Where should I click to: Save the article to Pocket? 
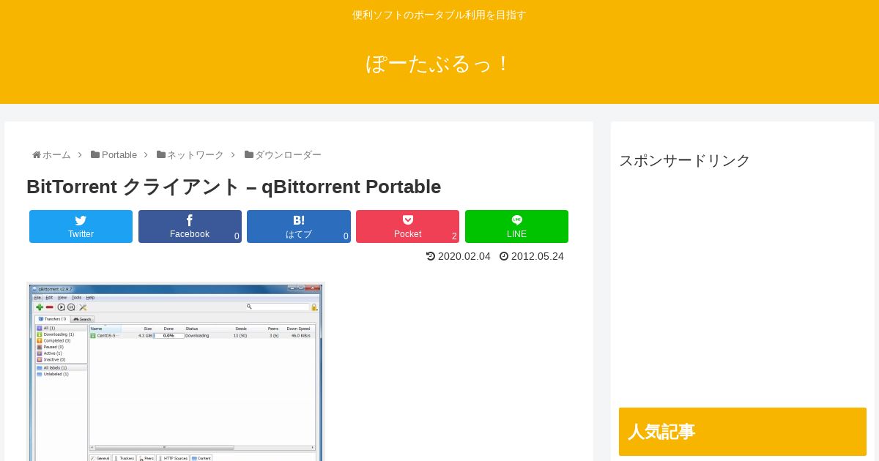coord(407,226)
